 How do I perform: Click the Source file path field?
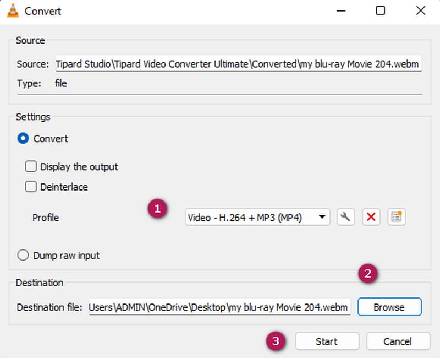pyautogui.click(x=238, y=64)
